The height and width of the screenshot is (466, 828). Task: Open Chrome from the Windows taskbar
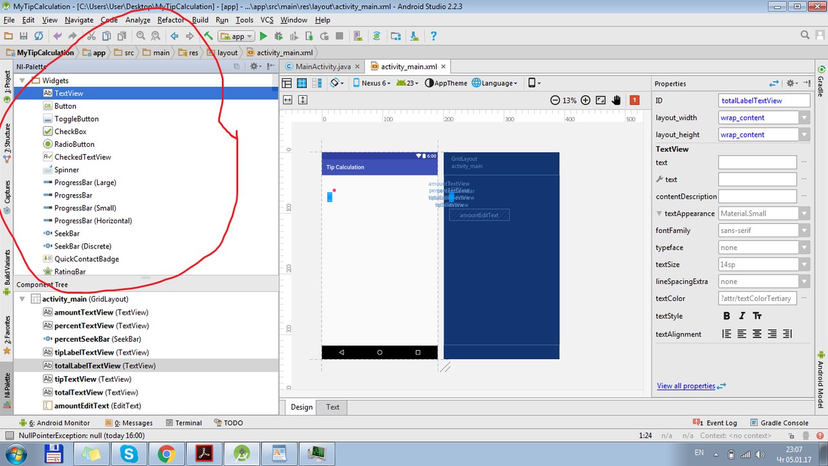[x=166, y=455]
